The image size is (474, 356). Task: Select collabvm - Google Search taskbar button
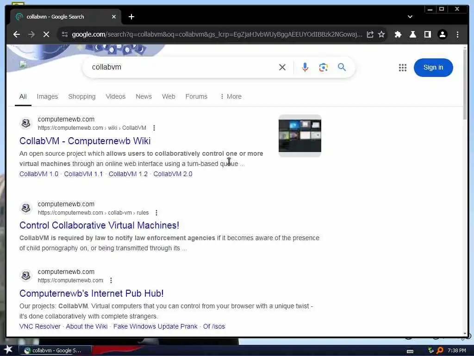coord(55,350)
